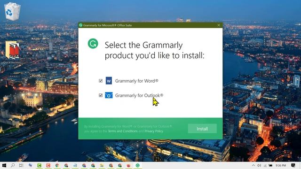Uncheck the Grammarly for Outlook checkbox

[x=101, y=95]
